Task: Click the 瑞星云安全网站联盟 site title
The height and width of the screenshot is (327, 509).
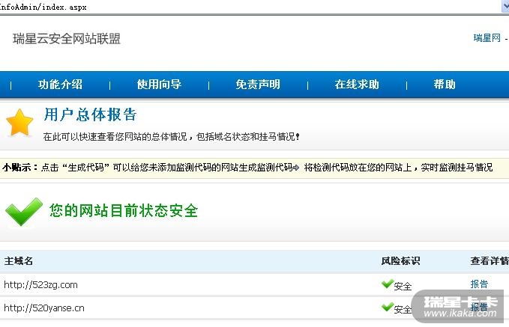Action: [67, 39]
